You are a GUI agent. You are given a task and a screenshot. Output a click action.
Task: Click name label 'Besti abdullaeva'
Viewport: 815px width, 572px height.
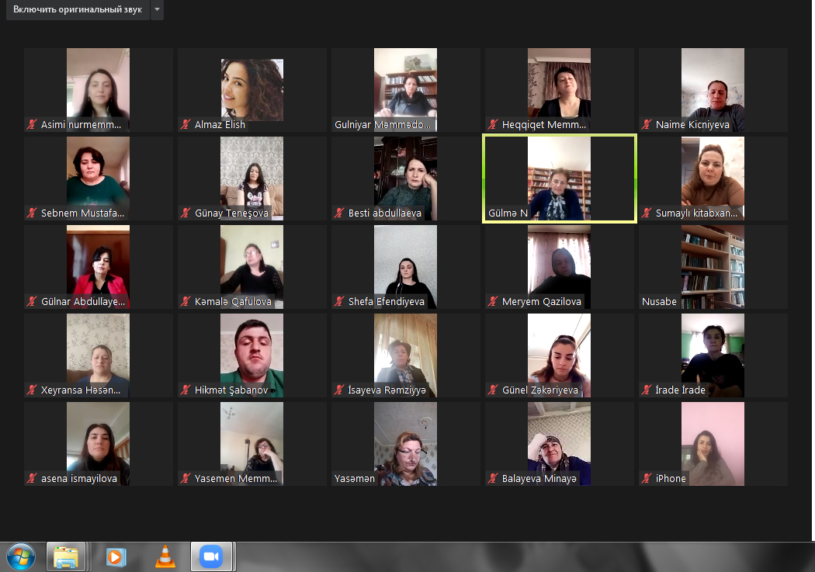tap(385, 213)
